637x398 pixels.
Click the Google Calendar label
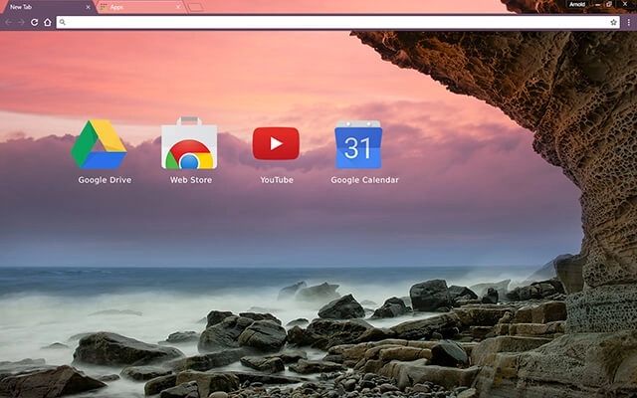(x=364, y=180)
